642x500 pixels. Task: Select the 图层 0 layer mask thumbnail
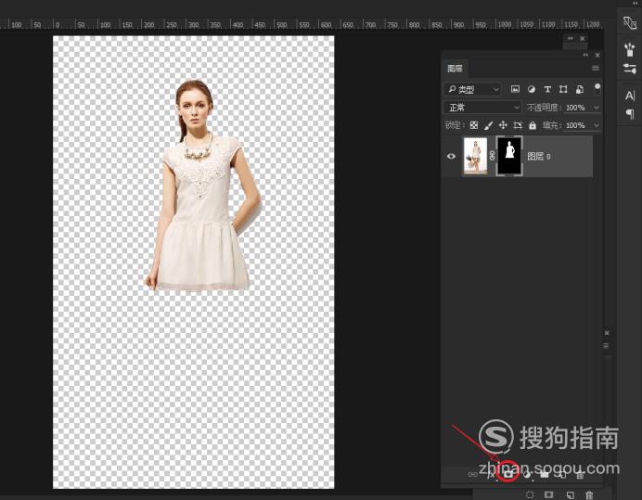(x=509, y=156)
